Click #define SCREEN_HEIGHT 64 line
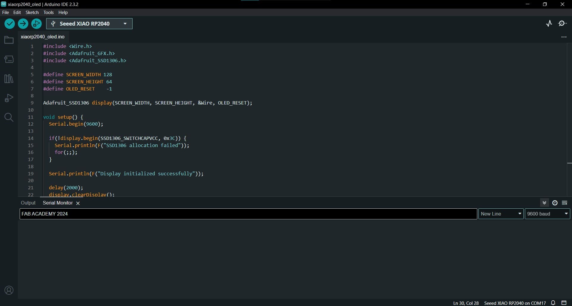 tap(77, 82)
